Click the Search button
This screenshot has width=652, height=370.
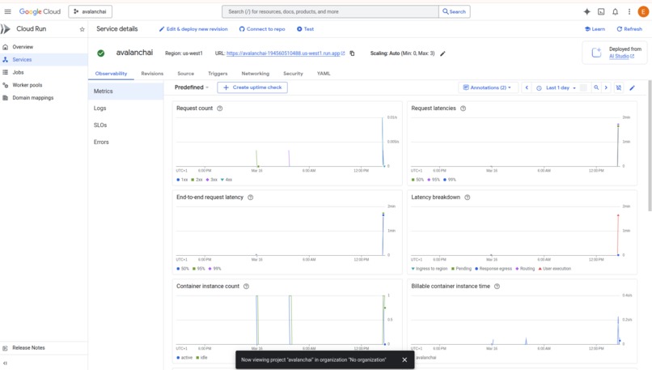[x=455, y=11]
